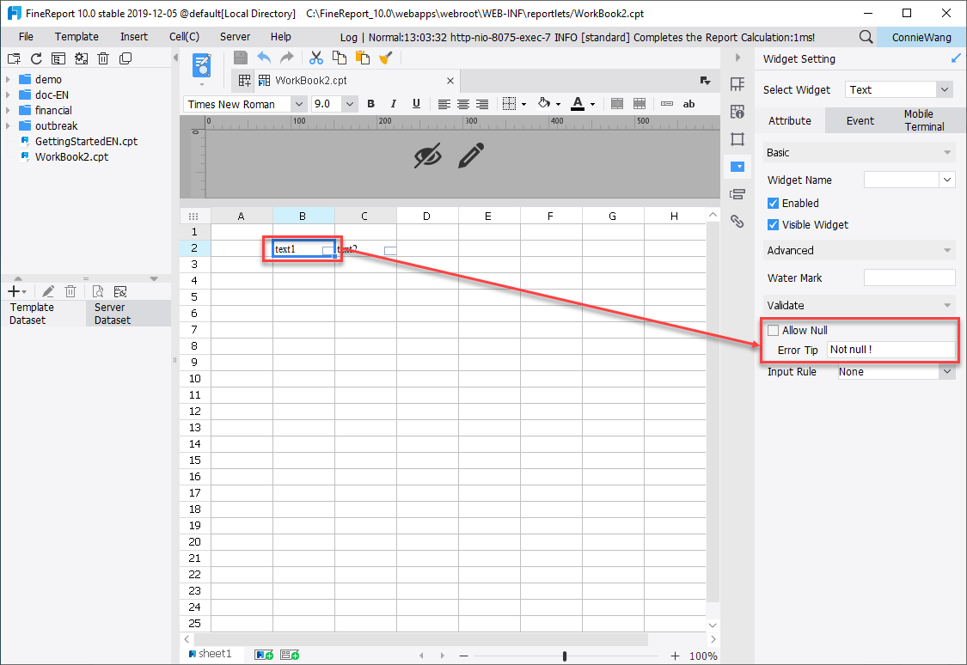Click the Refresh icon in the left toolbar
The width and height of the screenshot is (967, 665).
point(36,58)
